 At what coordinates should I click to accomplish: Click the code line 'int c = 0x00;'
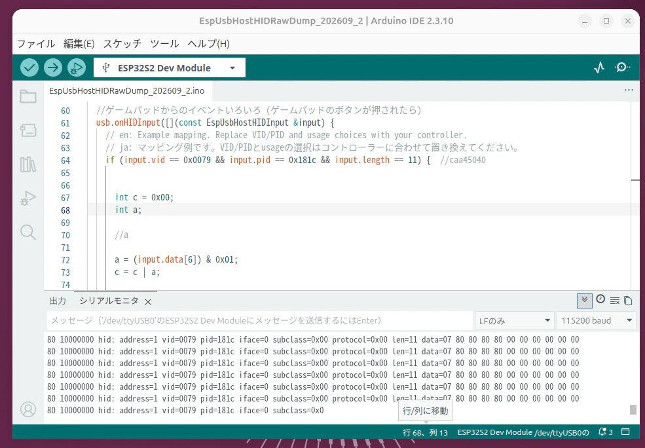point(144,197)
